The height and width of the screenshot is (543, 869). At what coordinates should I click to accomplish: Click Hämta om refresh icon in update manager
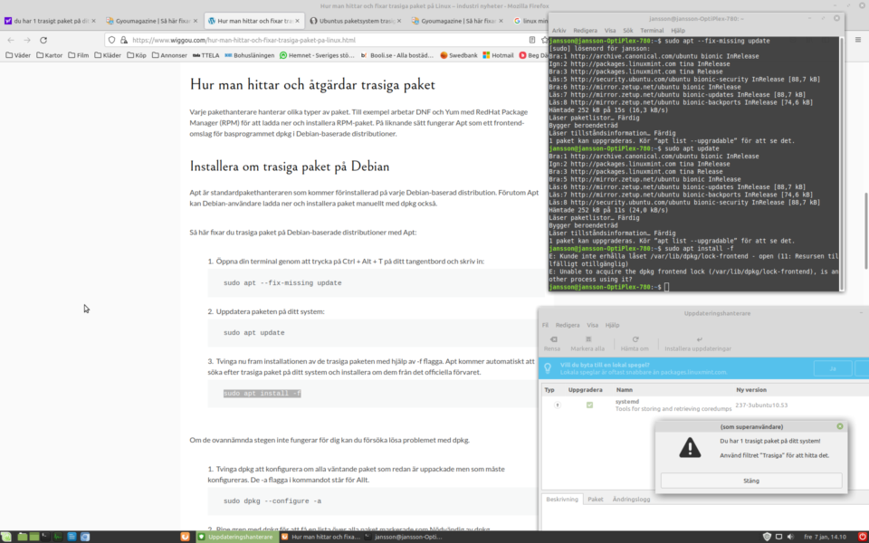[x=635, y=339]
